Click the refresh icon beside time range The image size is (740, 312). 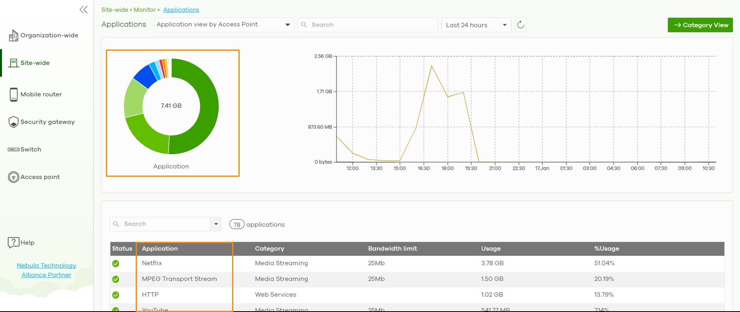click(x=521, y=25)
